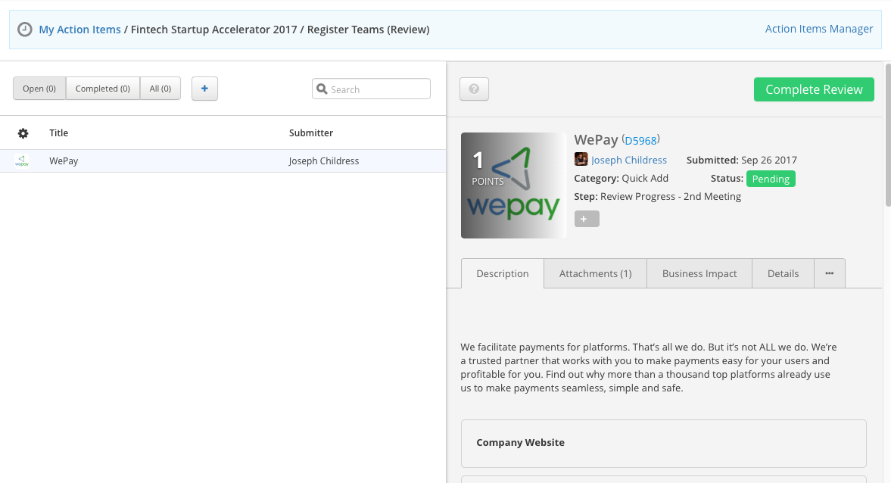Select the WePay title in the list

click(x=64, y=160)
